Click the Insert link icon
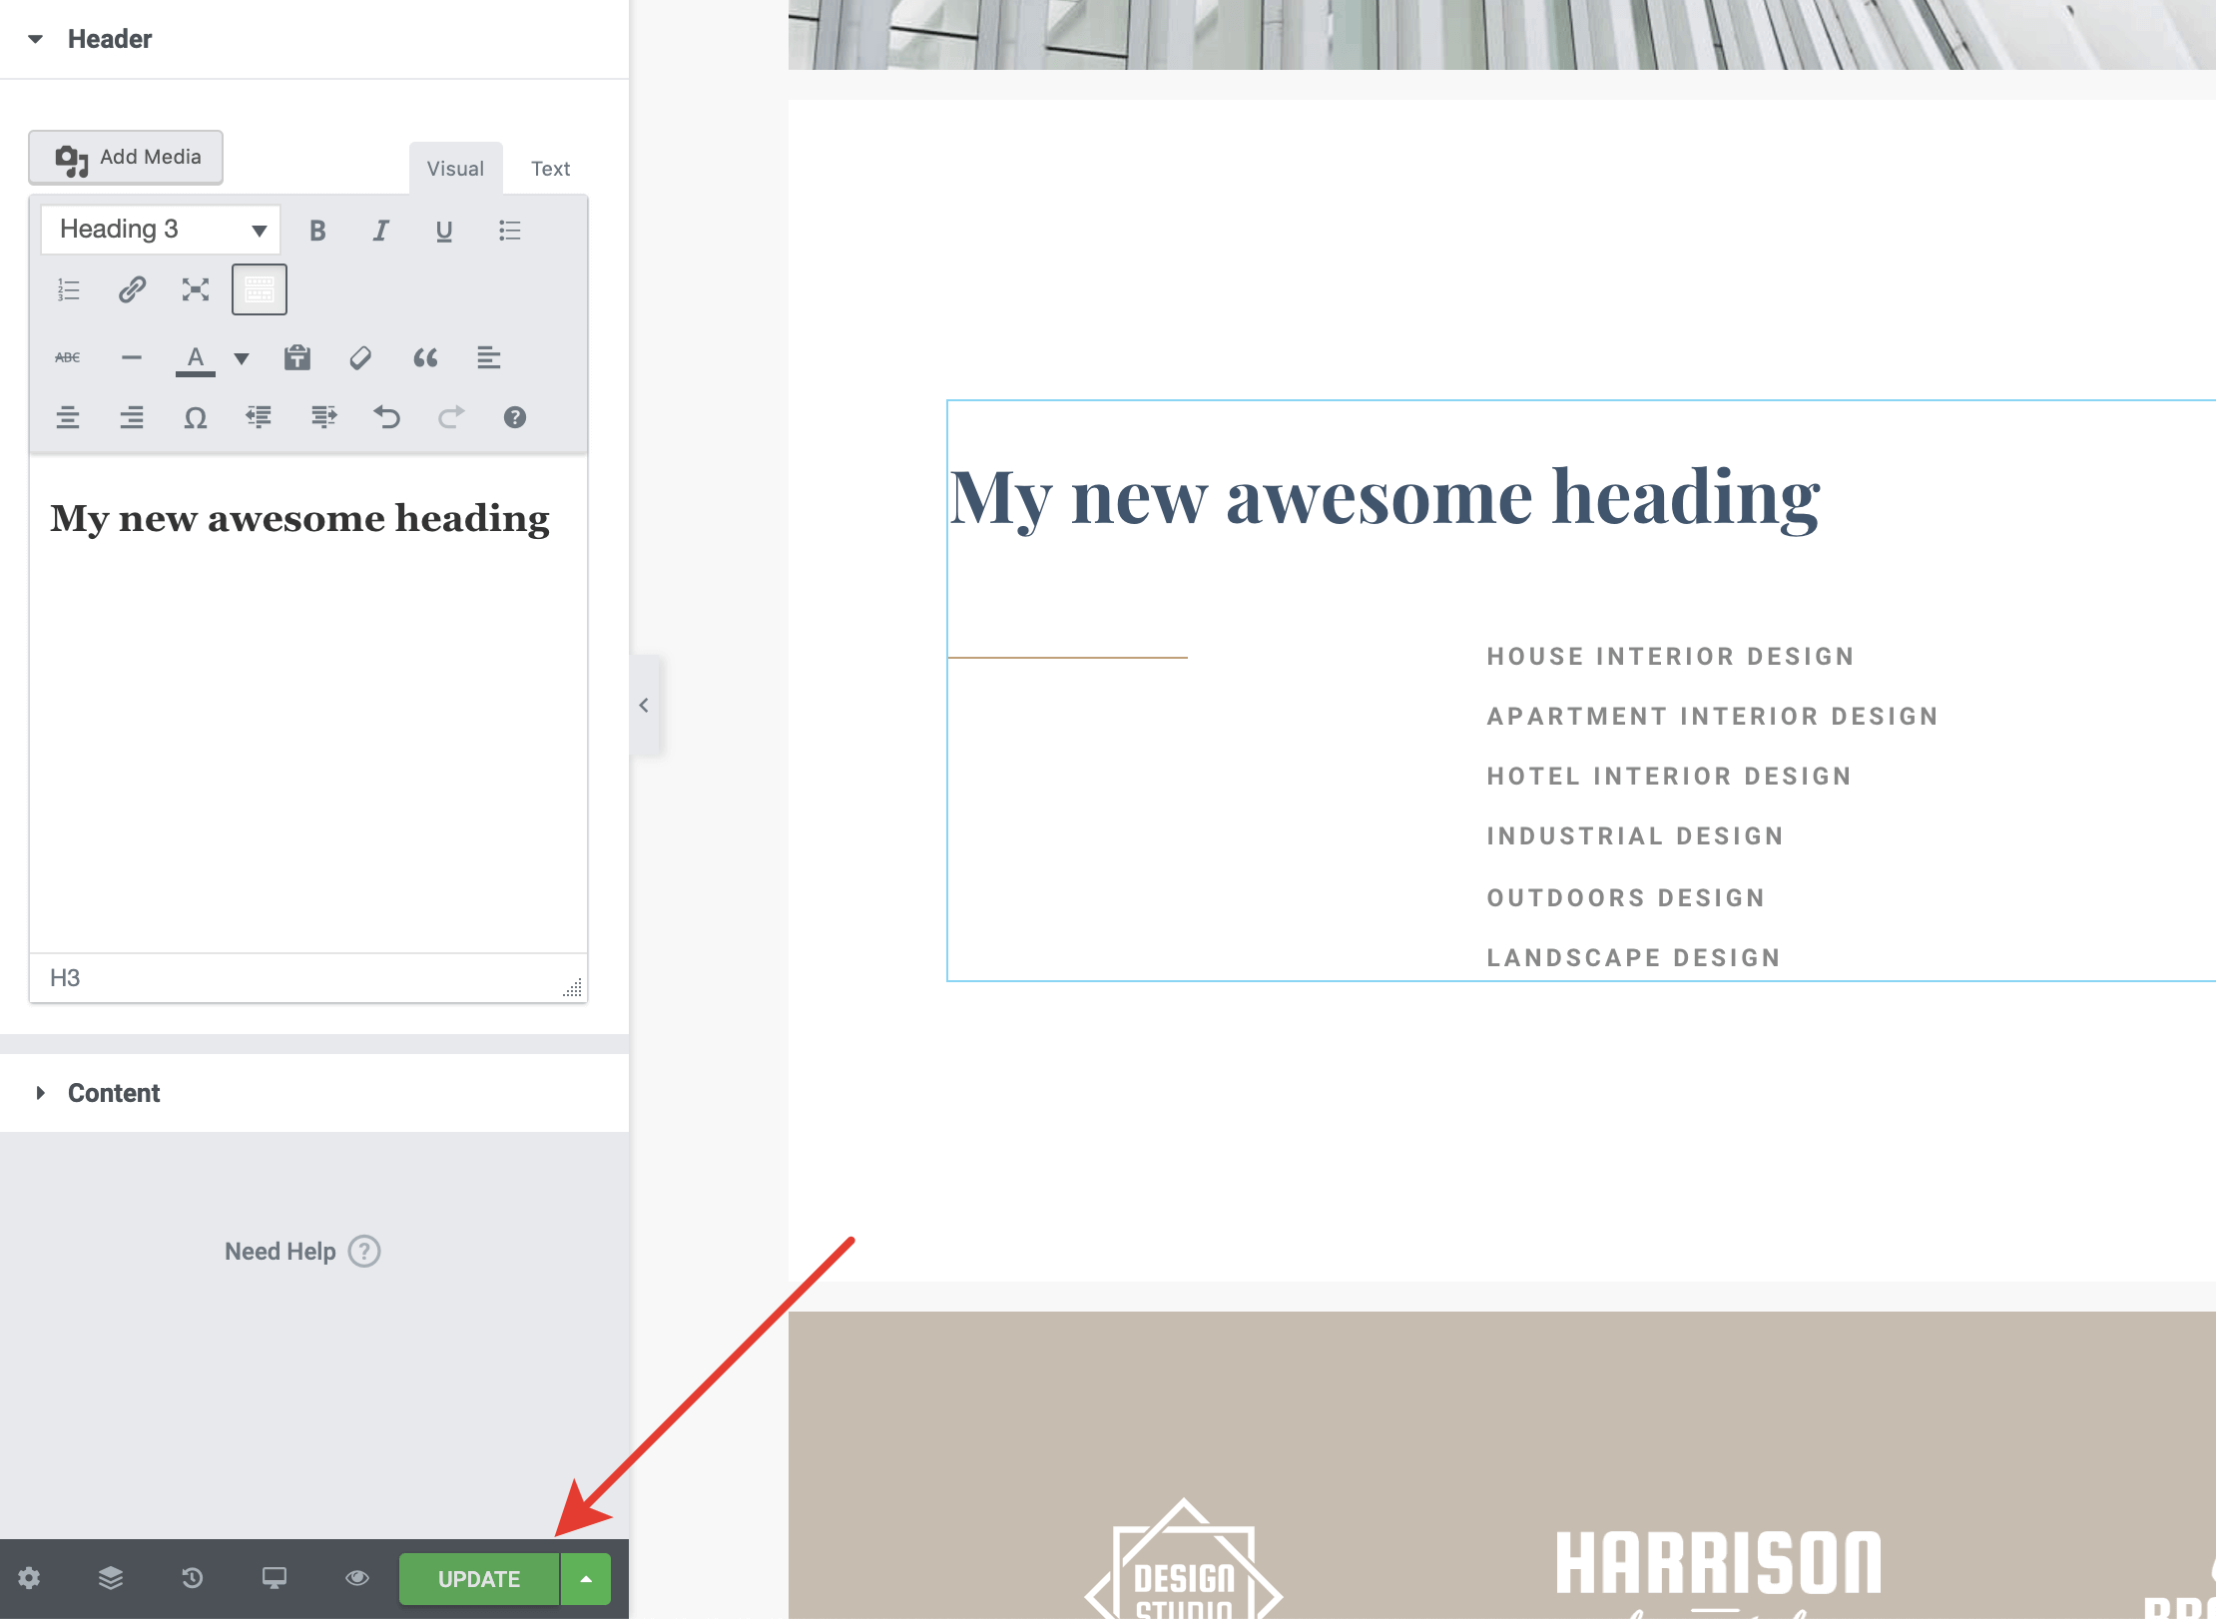Viewport: 2216px width, 1619px height. coord(132,289)
